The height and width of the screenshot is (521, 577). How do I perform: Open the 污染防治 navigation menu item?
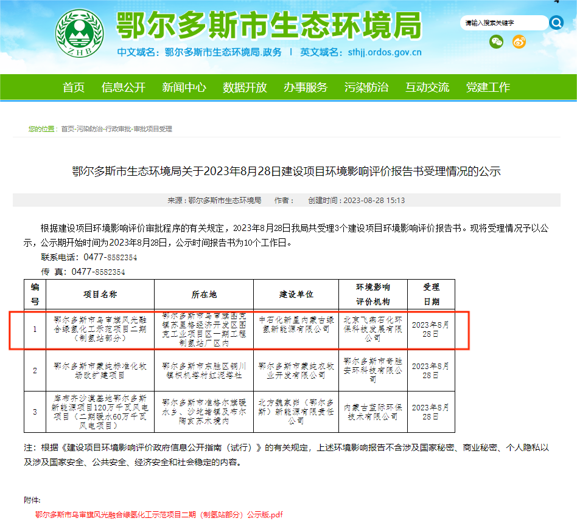[x=366, y=88]
